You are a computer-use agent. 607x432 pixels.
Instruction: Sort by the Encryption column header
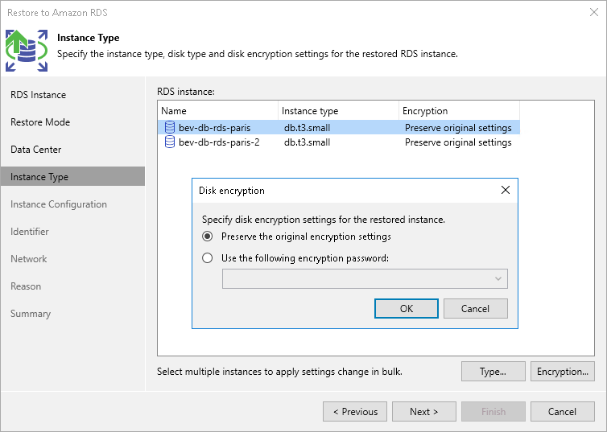pos(459,111)
